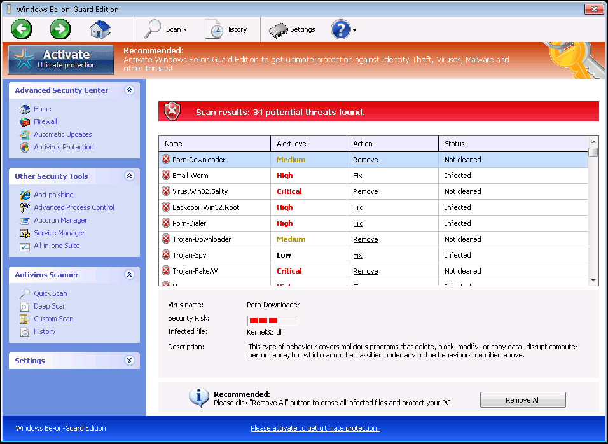
Task: Start a Deep Scan from the sidebar
Action: click(50, 306)
